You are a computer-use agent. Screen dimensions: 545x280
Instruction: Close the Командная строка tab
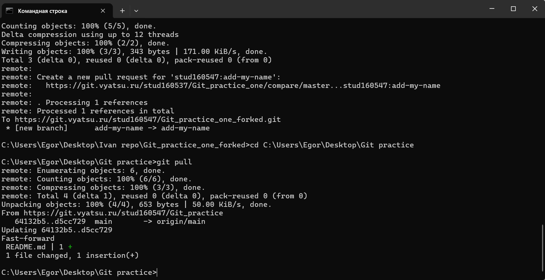coord(103,11)
